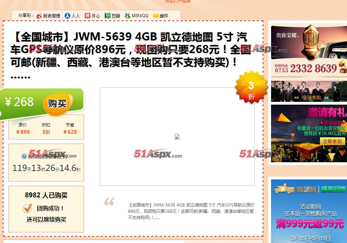
Task: Open the 豆瓣 share link
Action: pyautogui.click(x=116, y=16)
